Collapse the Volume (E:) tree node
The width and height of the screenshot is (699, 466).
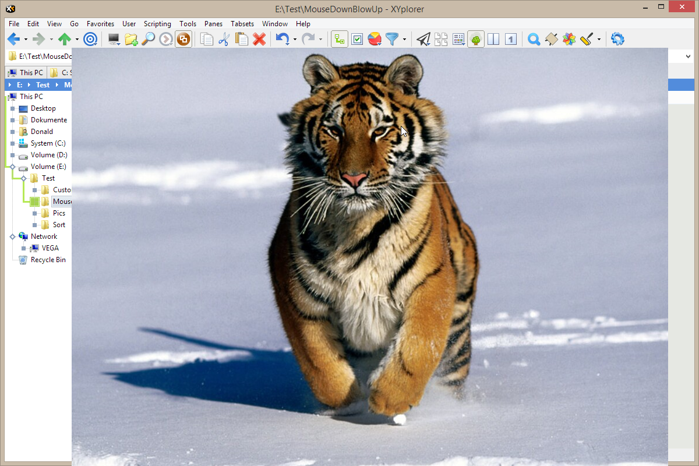coord(12,167)
